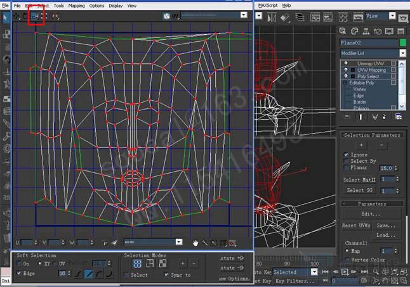Screen dimensions: 410x287
Task: Click the Mirror Horizontal icon in Edit UVWs
Action: coord(55,16)
